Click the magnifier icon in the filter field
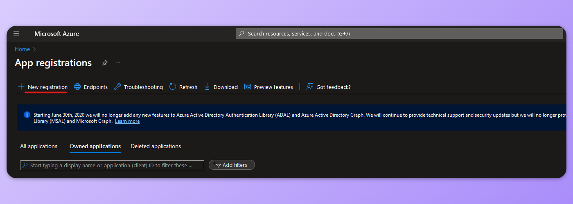Viewport: 573px width, 204px height. (25, 165)
